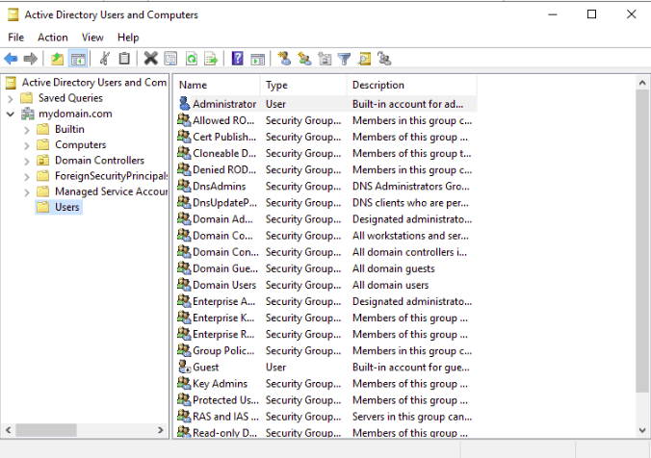This screenshot has width=651, height=458.
Task: Click the Delete X icon
Action: [150, 59]
